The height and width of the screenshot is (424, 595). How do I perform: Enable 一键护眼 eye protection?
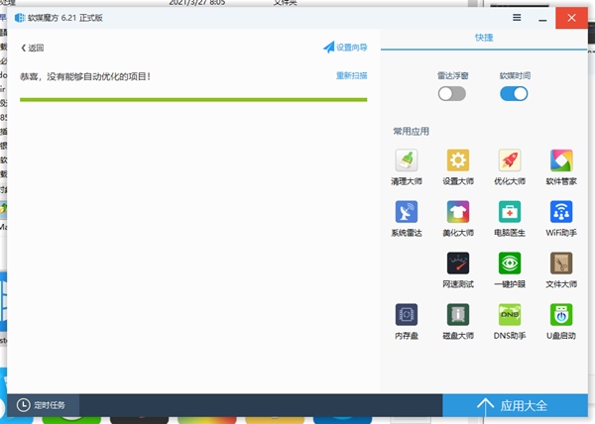click(x=509, y=264)
